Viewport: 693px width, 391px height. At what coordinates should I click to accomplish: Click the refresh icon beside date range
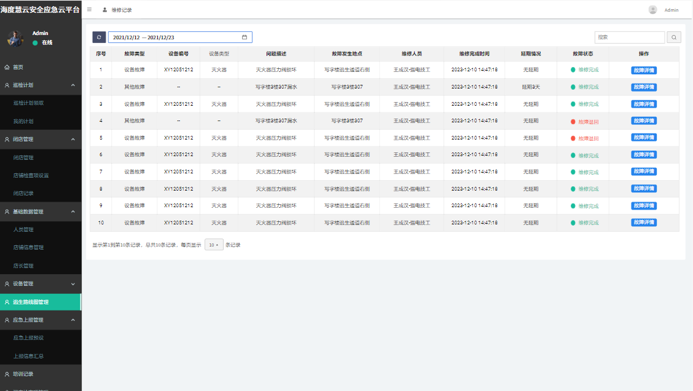pyautogui.click(x=99, y=38)
